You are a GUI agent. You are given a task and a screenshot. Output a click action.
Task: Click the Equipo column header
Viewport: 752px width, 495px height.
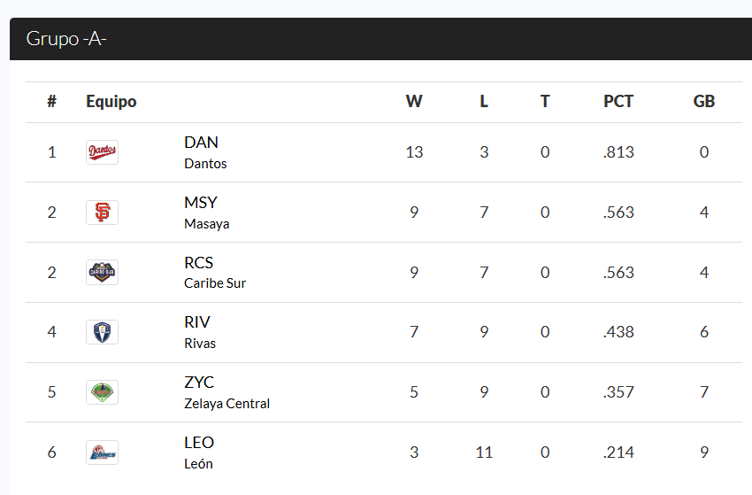(x=111, y=101)
